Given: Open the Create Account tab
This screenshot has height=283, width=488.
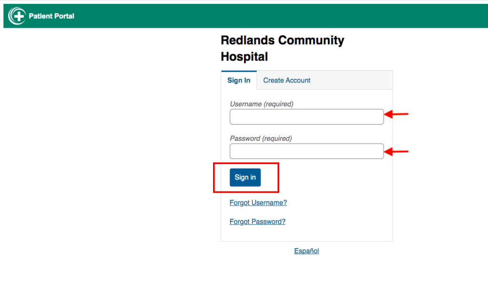Looking at the screenshot, I should point(286,80).
